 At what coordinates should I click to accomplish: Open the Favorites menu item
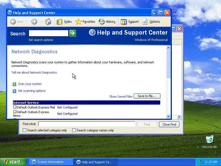pos(89,22)
